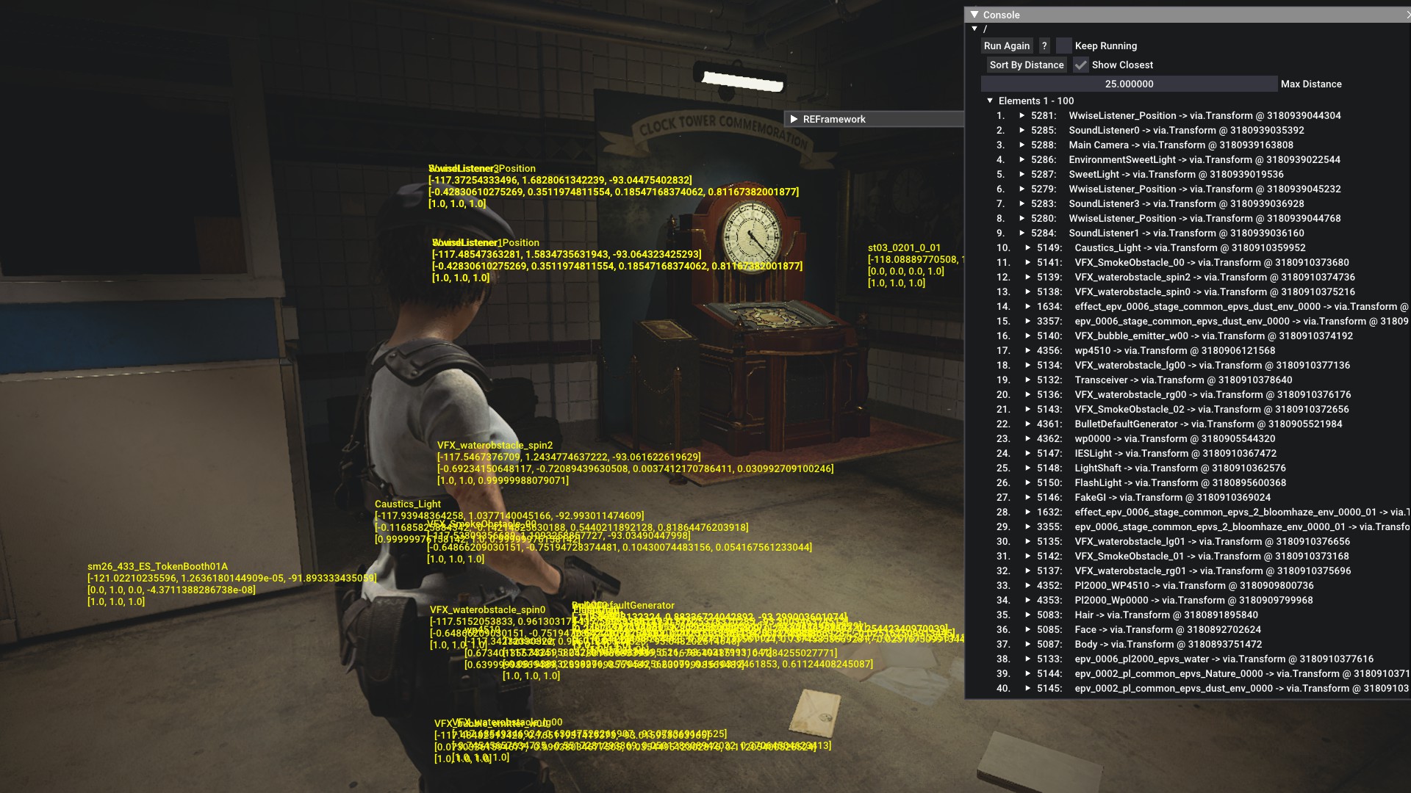
Task: Click the Sort By Distance button
Action: click(x=1026, y=65)
